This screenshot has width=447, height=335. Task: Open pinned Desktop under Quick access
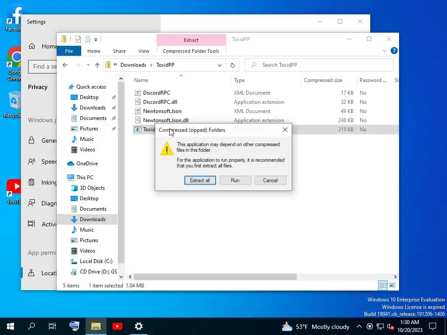point(89,97)
